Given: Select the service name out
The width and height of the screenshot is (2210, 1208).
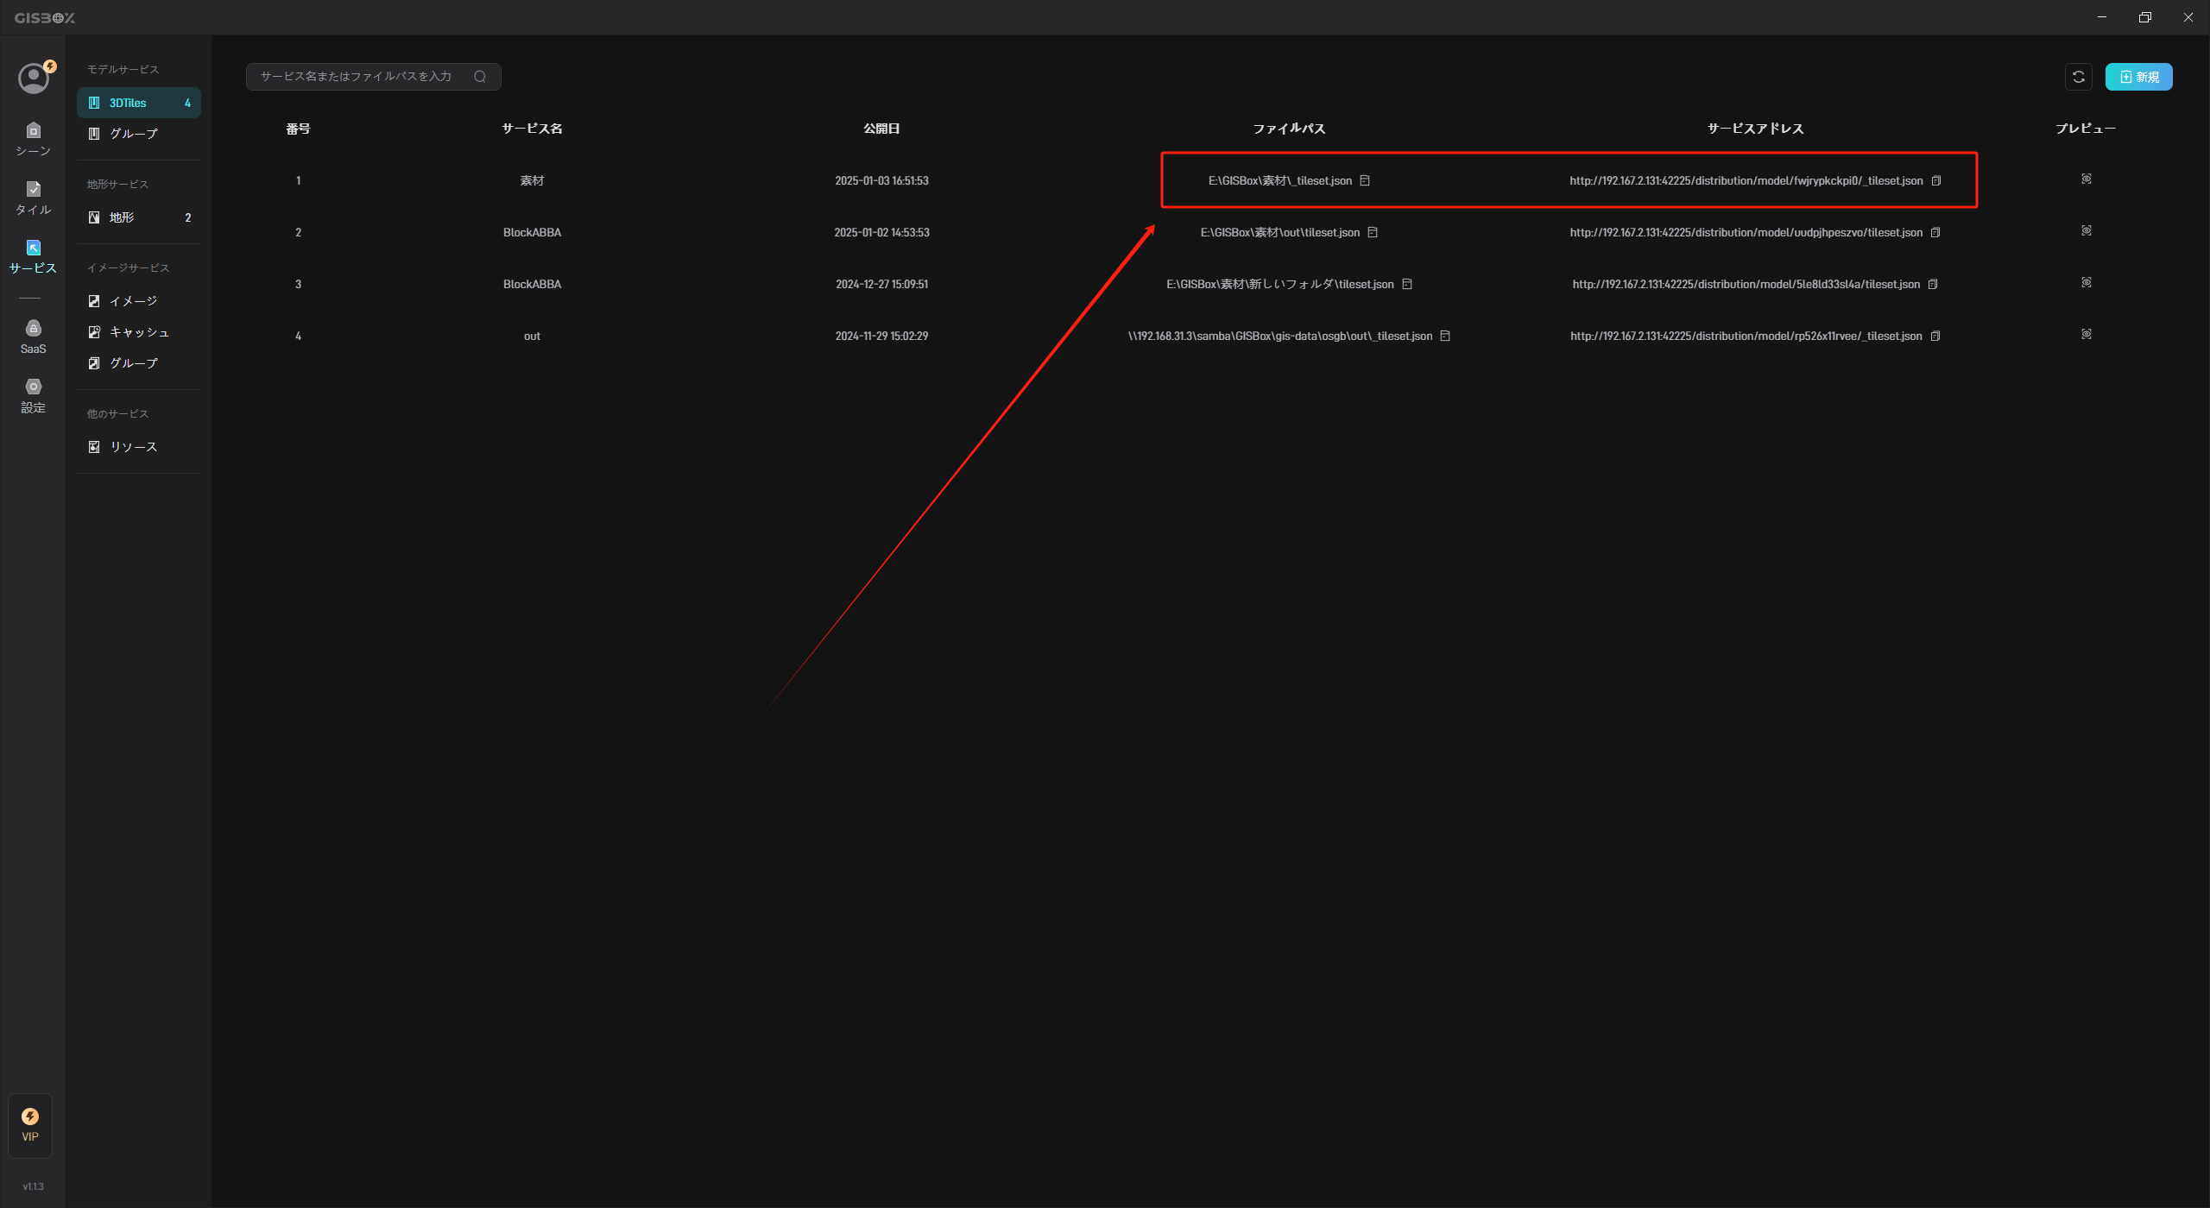Looking at the screenshot, I should (x=532, y=336).
